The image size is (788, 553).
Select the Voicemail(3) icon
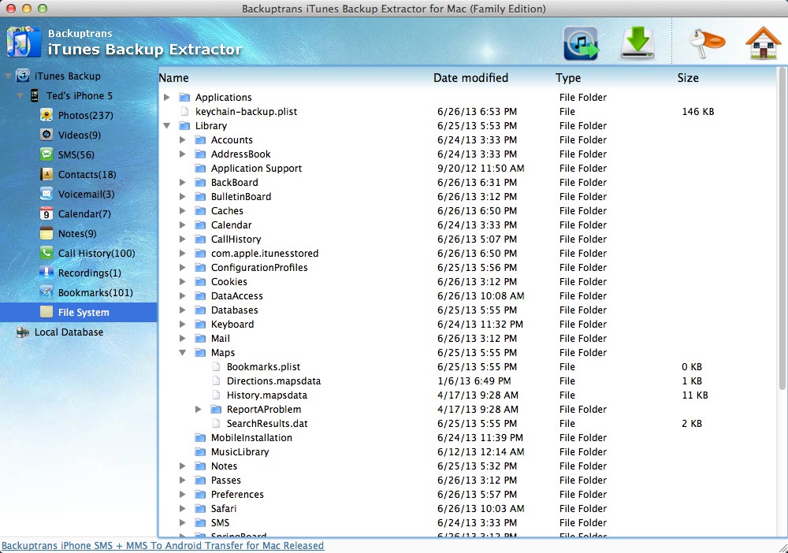pos(46,194)
